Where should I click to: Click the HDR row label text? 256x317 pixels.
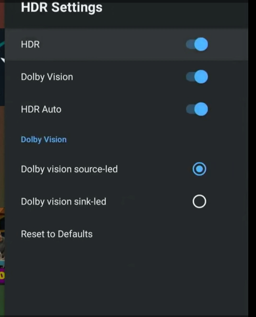30,45
